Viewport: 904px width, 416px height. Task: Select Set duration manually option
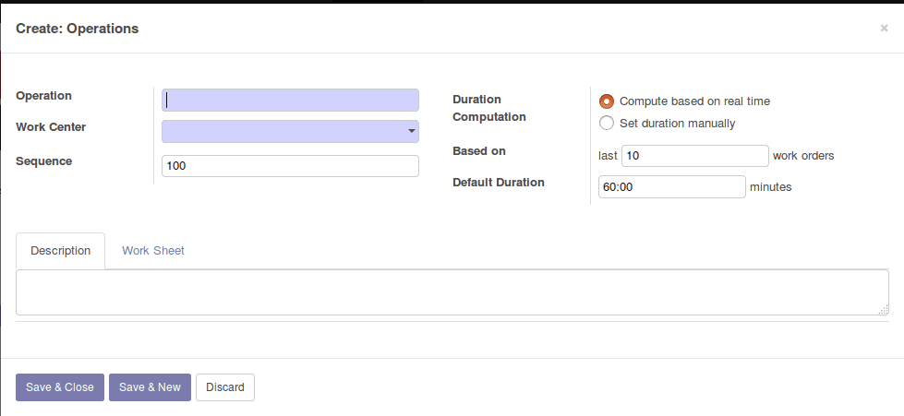click(607, 124)
